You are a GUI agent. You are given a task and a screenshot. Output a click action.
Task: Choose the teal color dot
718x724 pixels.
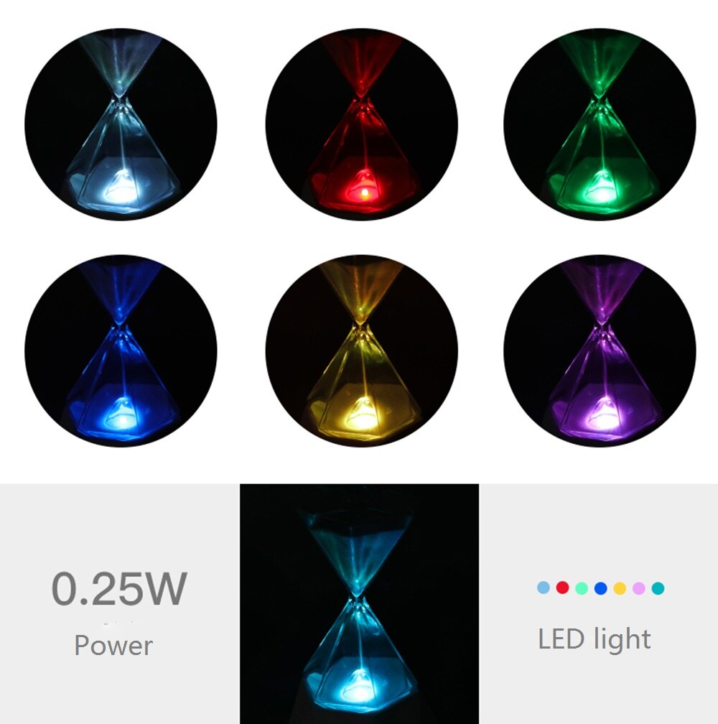[x=658, y=588]
